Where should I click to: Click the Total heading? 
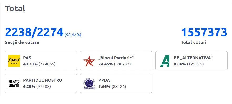(15, 8)
